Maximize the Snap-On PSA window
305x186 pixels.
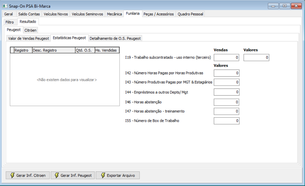pos(285,6)
